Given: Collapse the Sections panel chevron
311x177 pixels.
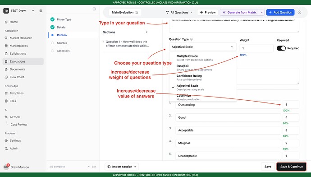Looking at the screenshot, I should [146, 32].
